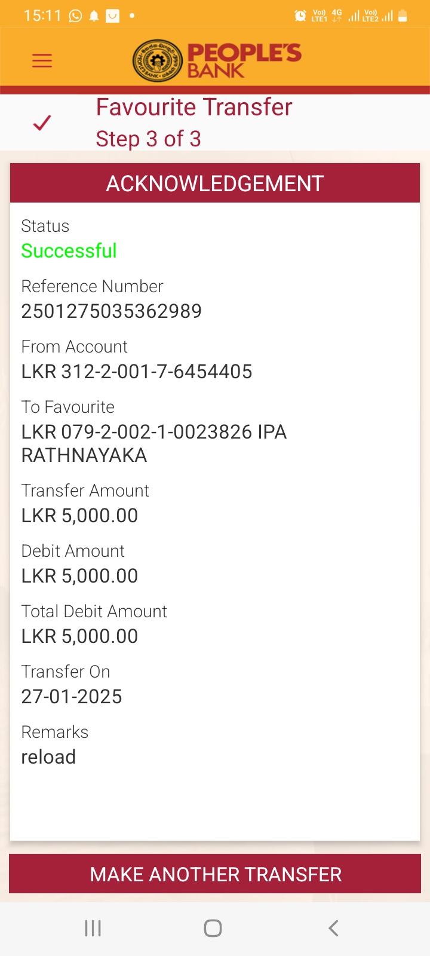
Task: Tap the green Successful status text
Action: click(x=69, y=251)
